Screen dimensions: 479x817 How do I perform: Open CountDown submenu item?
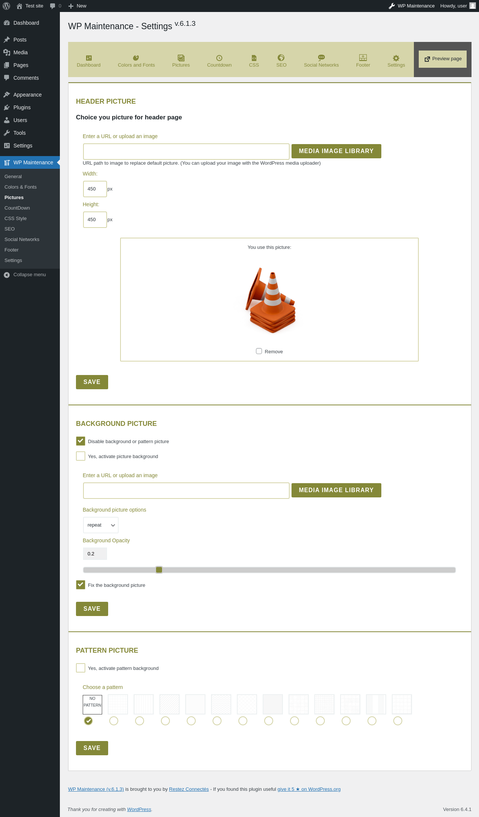pyautogui.click(x=17, y=208)
